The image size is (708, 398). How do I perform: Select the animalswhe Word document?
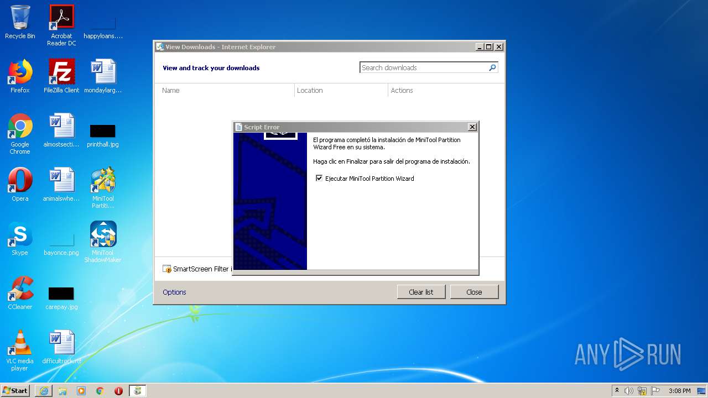[x=61, y=185]
